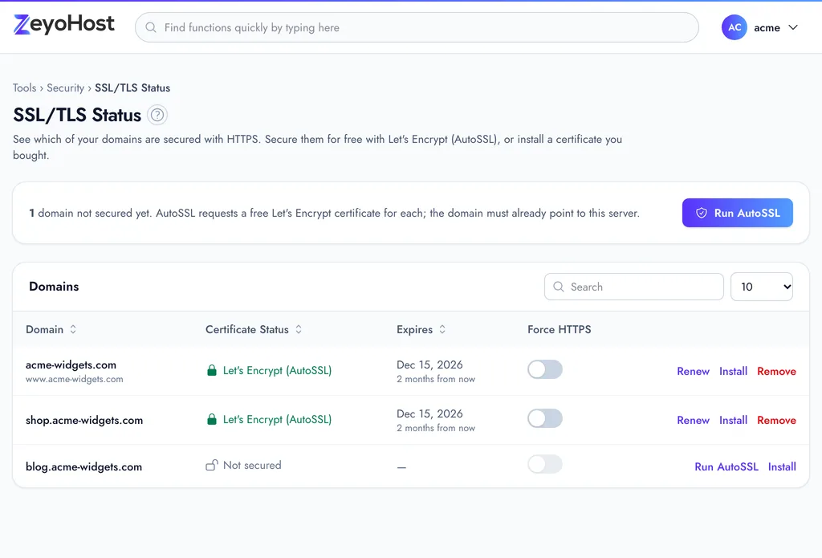This screenshot has height=558, width=822.
Task: Click 'Not secured' status text
Action: 252,465
